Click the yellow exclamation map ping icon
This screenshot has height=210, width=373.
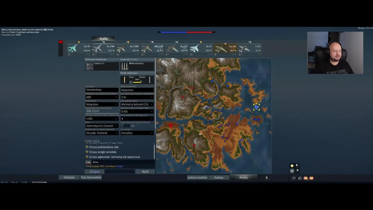coord(292,166)
